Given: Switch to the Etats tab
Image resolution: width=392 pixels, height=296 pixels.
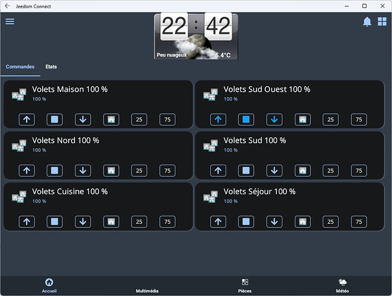Looking at the screenshot, I should (51, 67).
